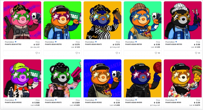Open black bear with white beanie image

pyautogui.click(x=183, y=20)
